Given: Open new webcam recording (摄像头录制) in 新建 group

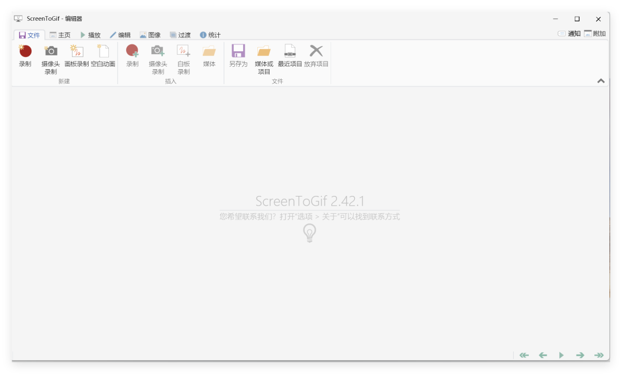Looking at the screenshot, I should click(x=51, y=59).
